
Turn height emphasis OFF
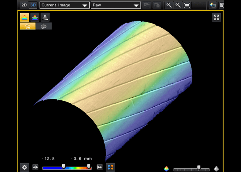click(x=44, y=26)
